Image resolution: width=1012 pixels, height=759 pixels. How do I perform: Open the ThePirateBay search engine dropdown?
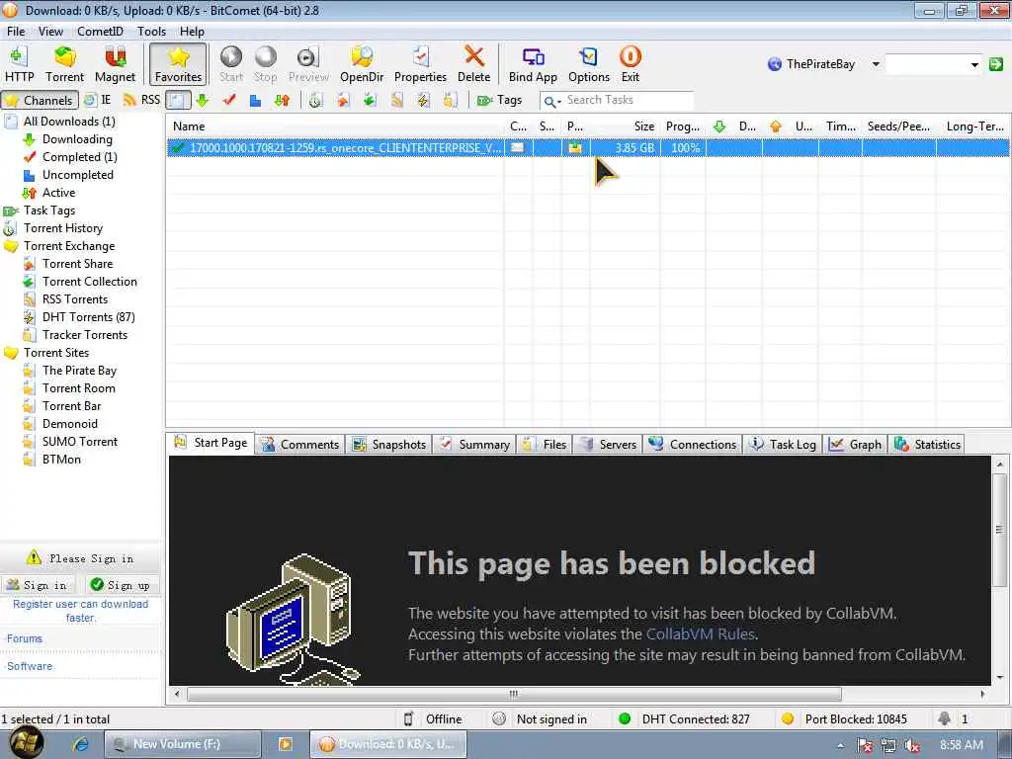876,64
